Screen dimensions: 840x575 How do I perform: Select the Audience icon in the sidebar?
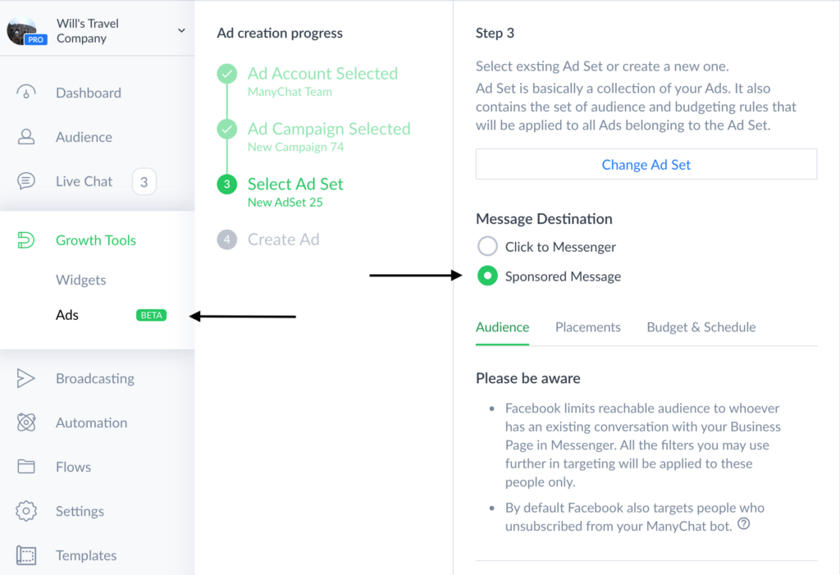[25, 137]
